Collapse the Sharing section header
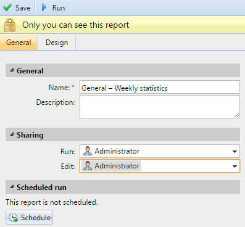245x227 pixels. [x=123, y=134]
